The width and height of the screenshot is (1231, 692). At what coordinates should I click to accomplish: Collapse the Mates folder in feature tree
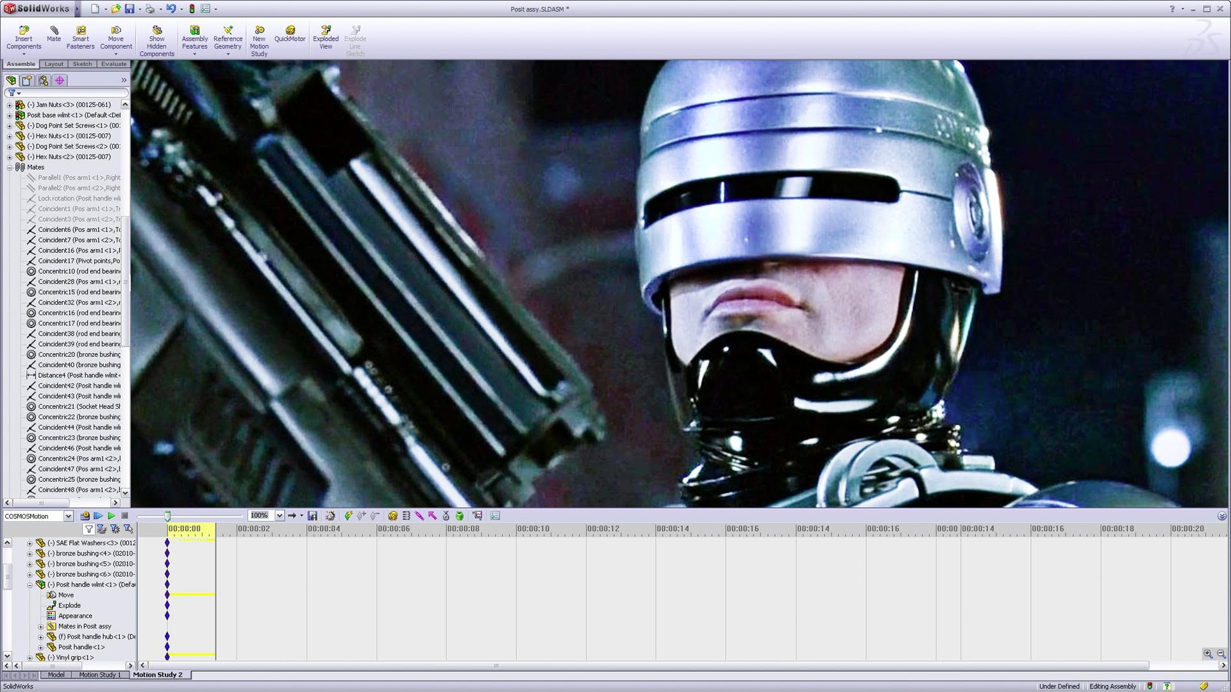[x=10, y=167]
